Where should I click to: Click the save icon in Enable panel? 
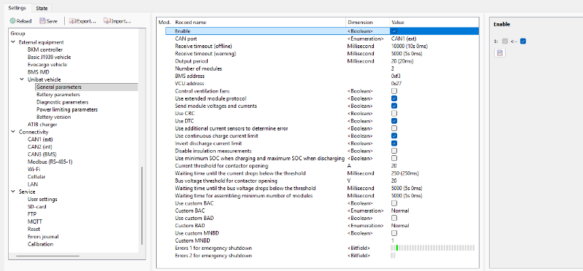500,53
